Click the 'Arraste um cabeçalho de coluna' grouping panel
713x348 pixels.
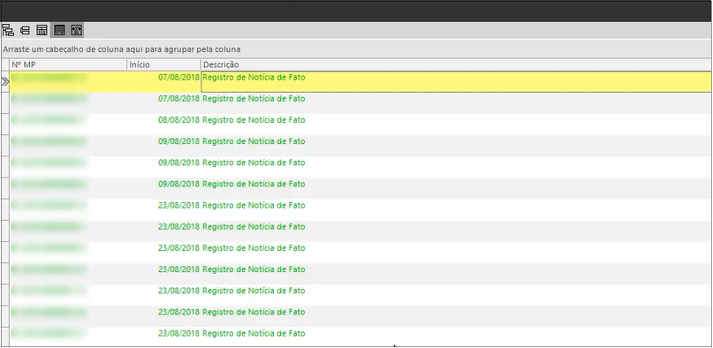tap(357, 49)
